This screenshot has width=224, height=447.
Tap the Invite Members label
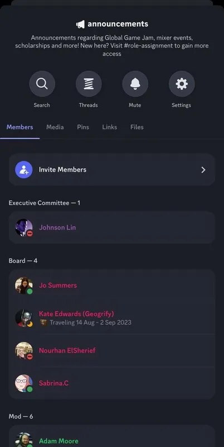pyautogui.click(x=62, y=170)
